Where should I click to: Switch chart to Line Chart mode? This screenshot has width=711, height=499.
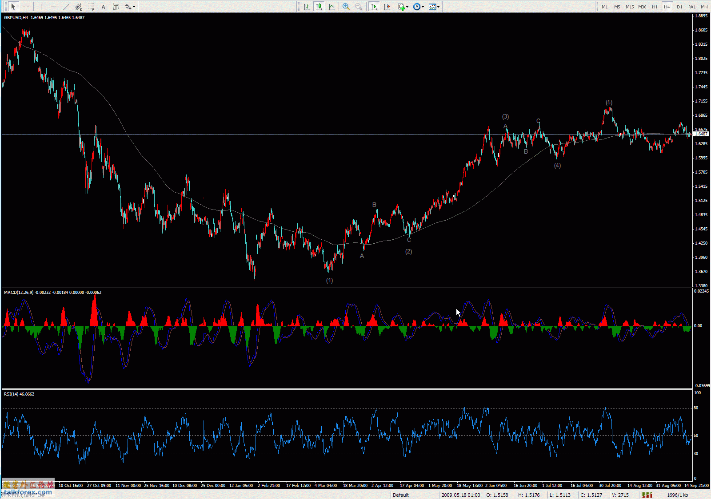[x=332, y=7]
